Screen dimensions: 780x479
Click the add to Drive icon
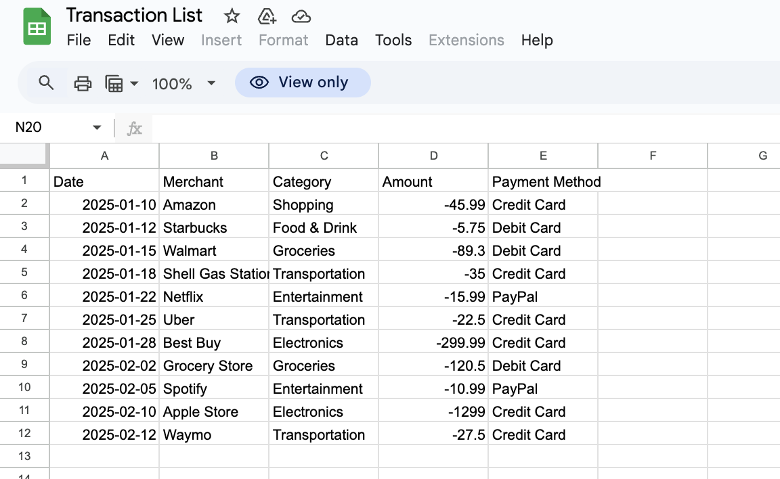click(x=267, y=16)
